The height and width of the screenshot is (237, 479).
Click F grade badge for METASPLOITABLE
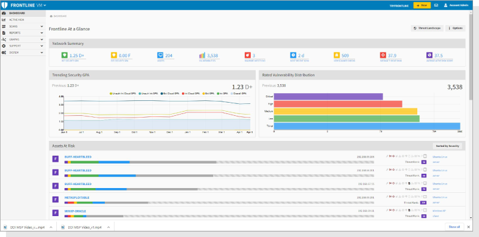click(x=55, y=199)
